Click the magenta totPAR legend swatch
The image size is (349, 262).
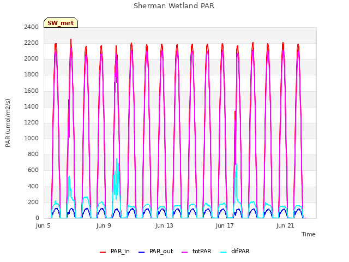point(185,252)
